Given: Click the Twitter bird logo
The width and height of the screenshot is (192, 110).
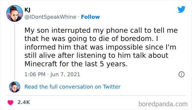Looking at the screenshot, I should pyautogui.click(x=181, y=9).
